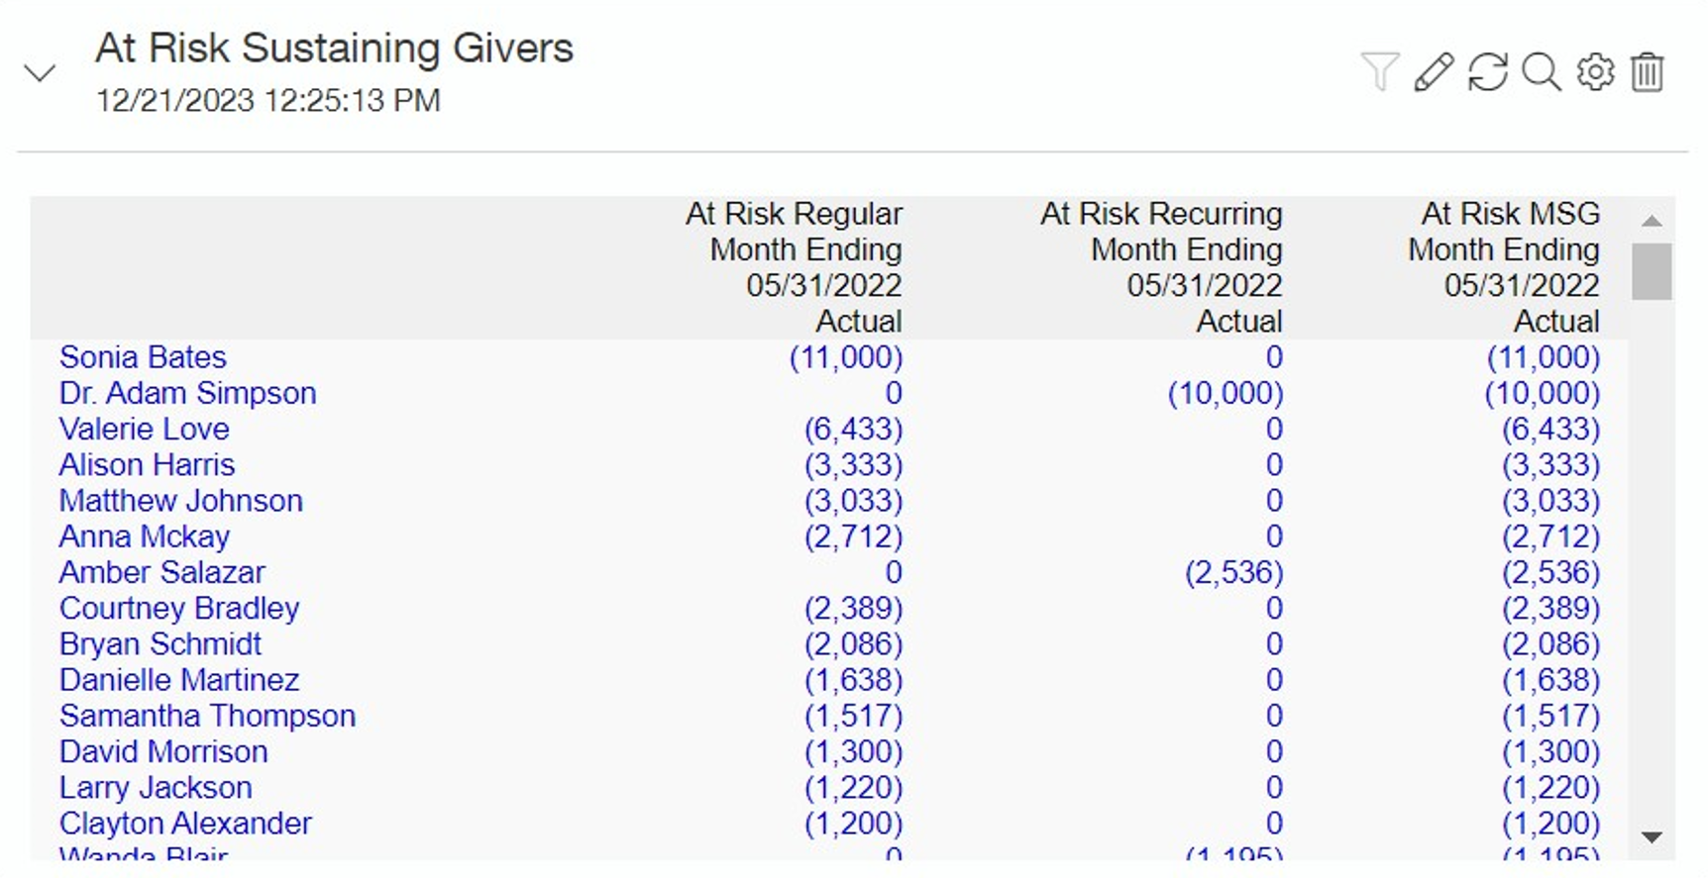Click the magnifying glass search icon

(x=1541, y=72)
